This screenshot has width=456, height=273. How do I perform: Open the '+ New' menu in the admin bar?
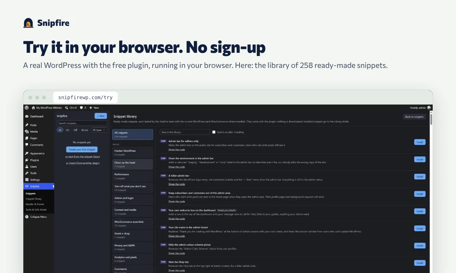[94, 108]
